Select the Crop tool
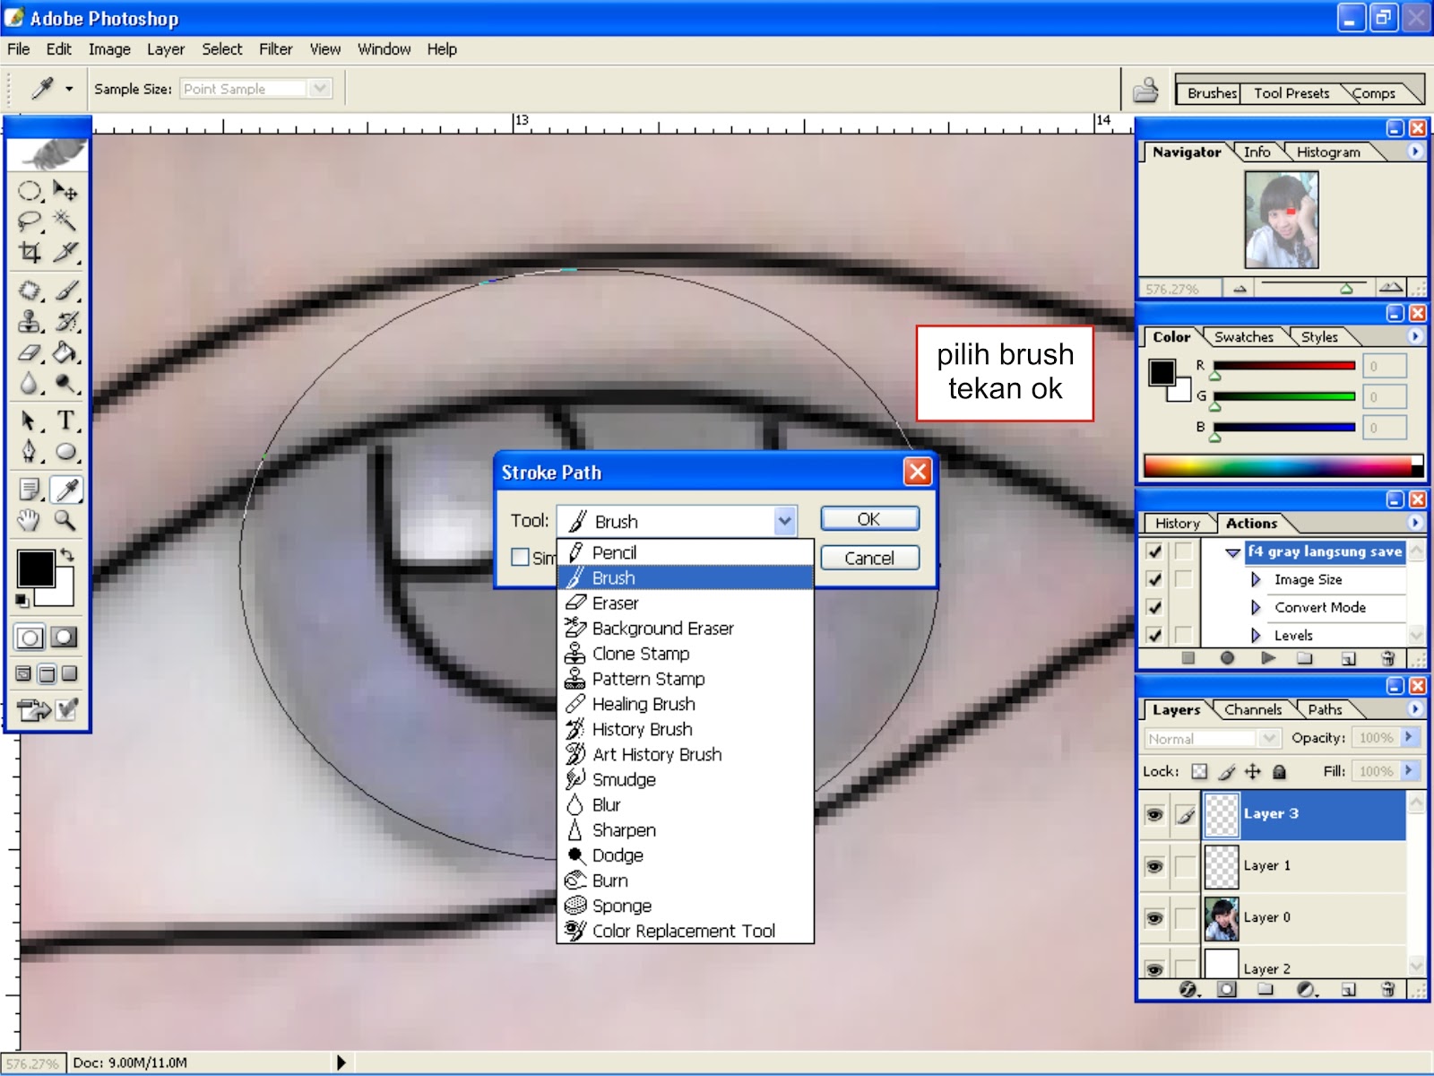1434x1076 pixels. click(x=30, y=252)
